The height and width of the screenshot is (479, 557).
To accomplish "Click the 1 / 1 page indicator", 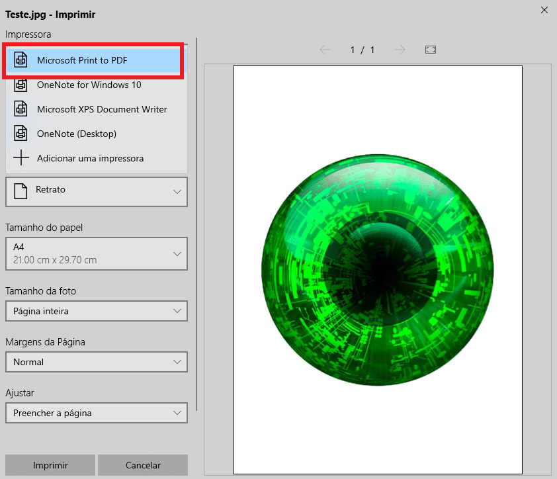I will pyautogui.click(x=362, y=49).
